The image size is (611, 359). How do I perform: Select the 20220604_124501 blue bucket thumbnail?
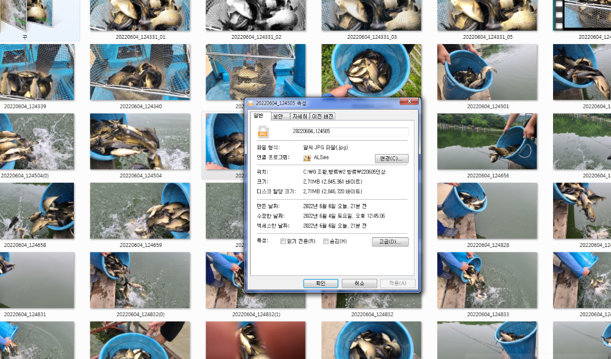[487, 72]
